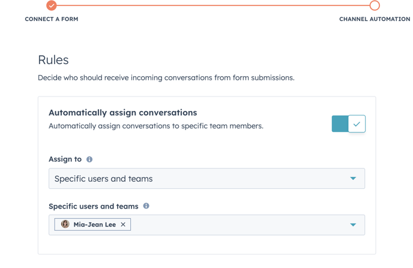Go to CONNECT A FORM step label
The image size is (413, 268).
[52, 19]
